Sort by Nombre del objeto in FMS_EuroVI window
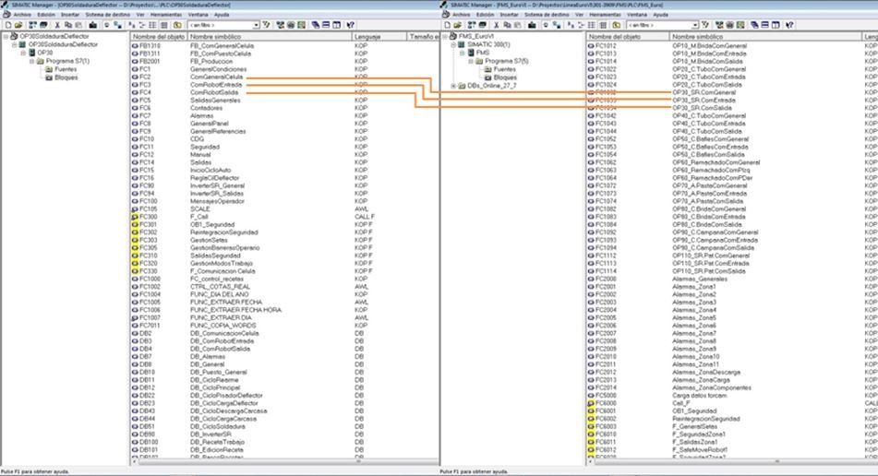 628,36
